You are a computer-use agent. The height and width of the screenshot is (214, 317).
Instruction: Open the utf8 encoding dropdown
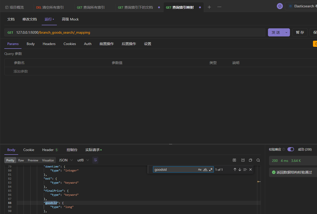(83, 160)
